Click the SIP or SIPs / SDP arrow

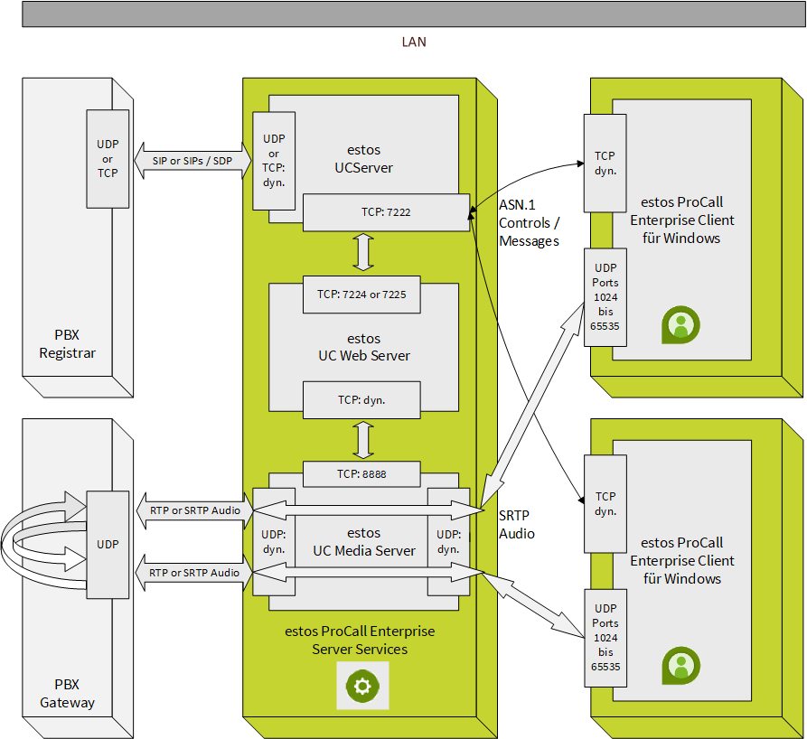click(x=192, y=161)
